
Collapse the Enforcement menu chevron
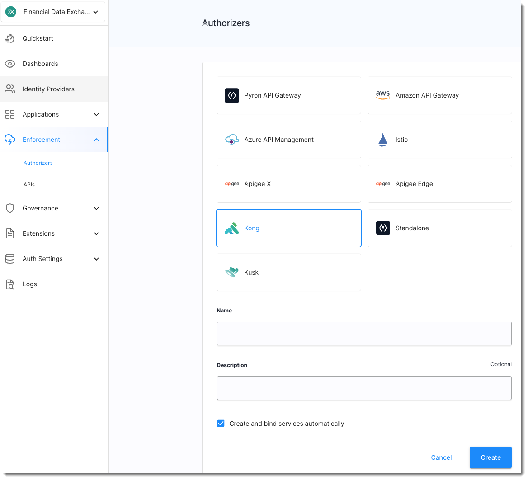coord(96,140)
